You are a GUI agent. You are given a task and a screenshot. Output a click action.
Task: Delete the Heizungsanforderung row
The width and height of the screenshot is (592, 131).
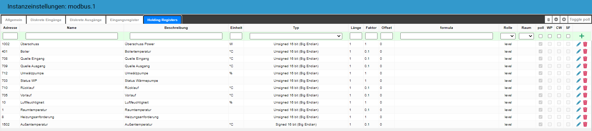pyautogui.click(x=585, y=117)
